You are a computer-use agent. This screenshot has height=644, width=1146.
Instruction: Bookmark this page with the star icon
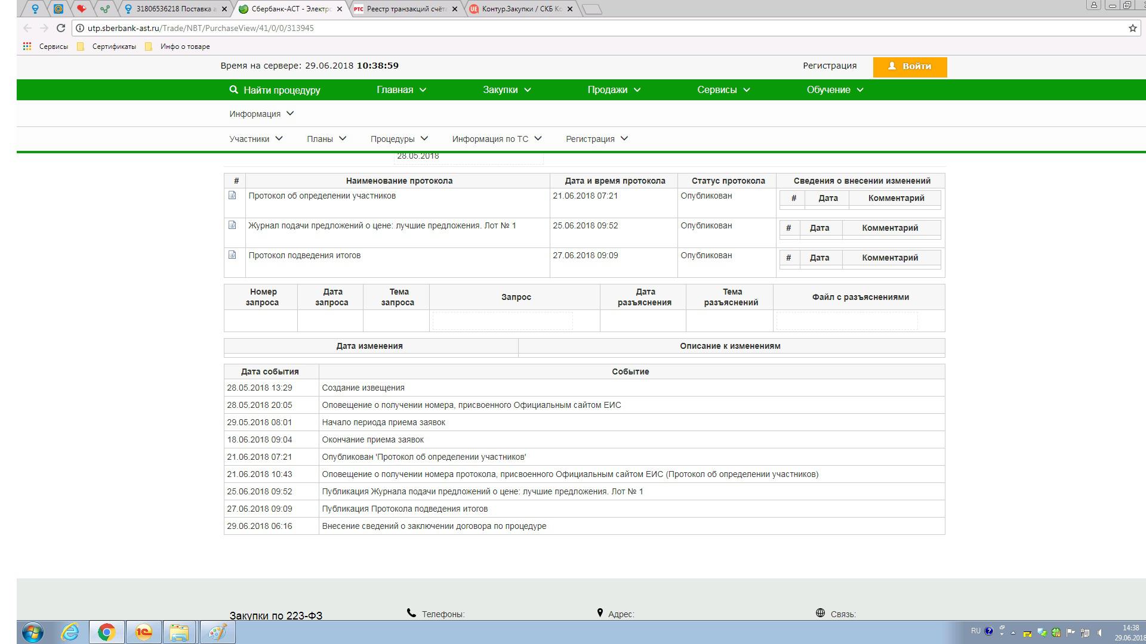[1132, 28]
